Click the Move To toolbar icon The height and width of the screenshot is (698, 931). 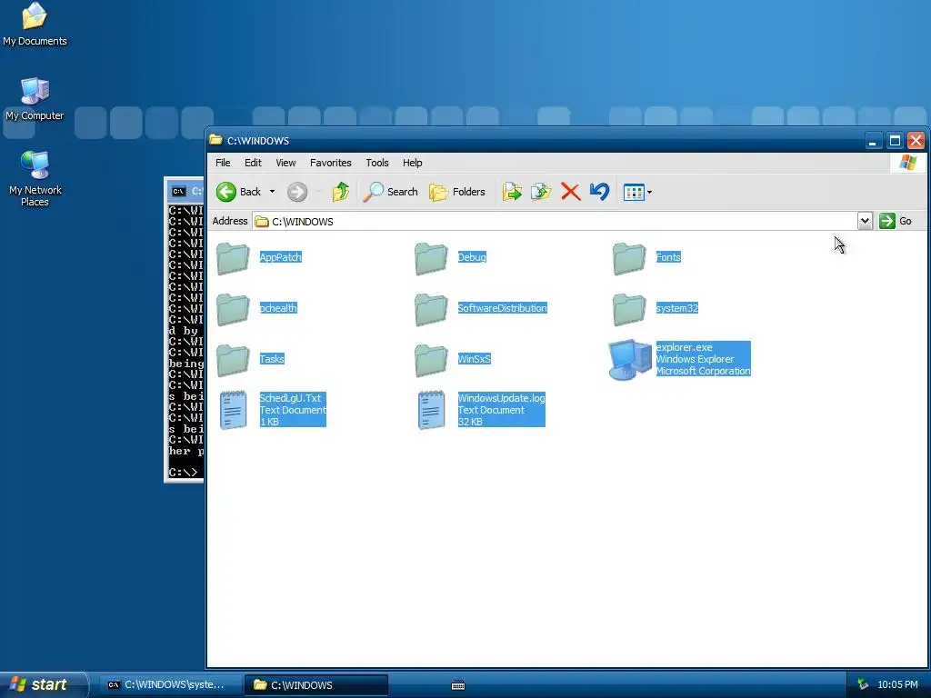pyautogui.click(x=512, y=192)
